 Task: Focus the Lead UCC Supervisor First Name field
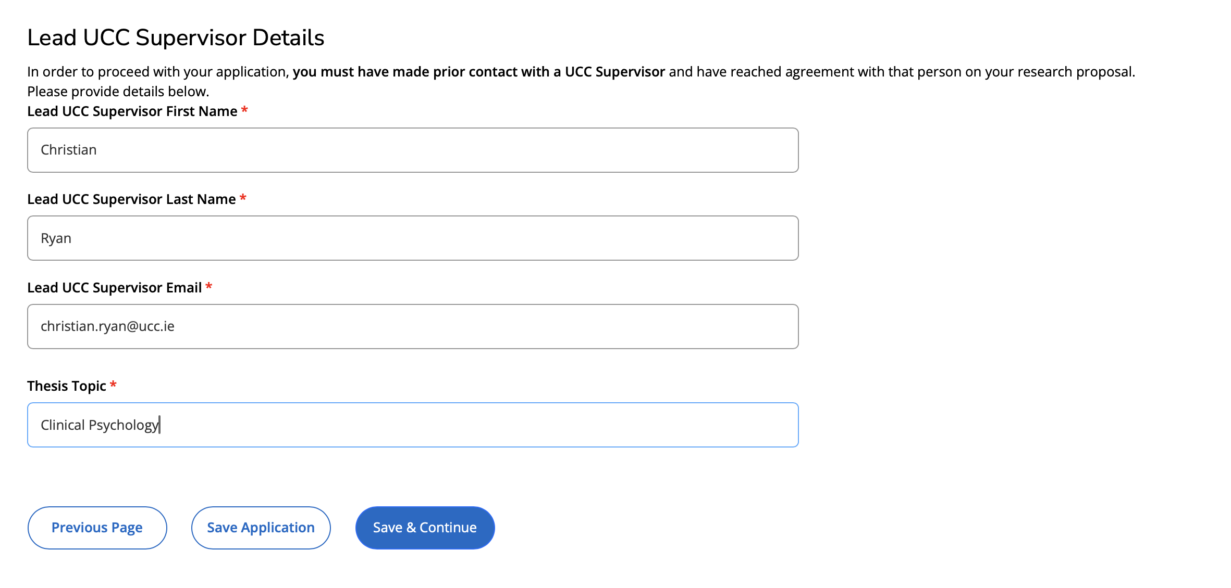(x=412, y=150)
